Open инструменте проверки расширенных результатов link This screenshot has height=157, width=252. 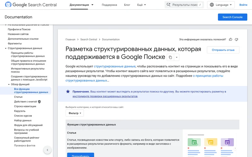tap(105, 96)
